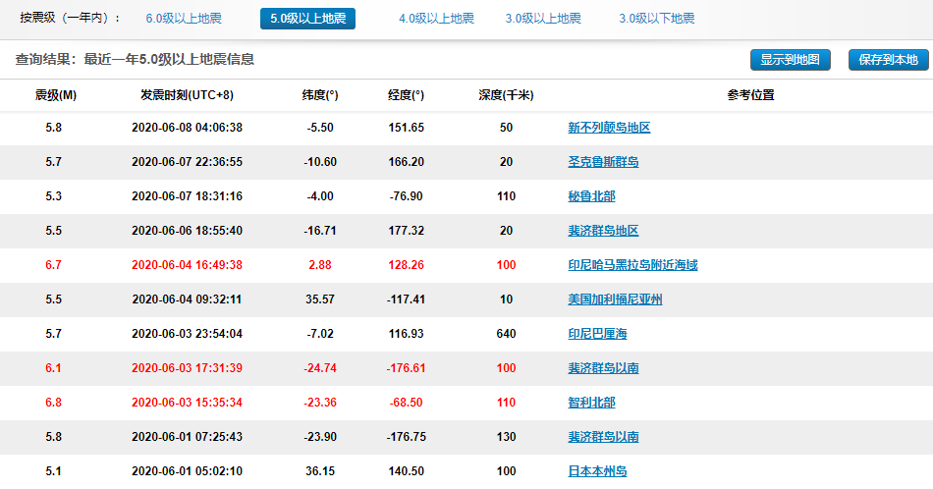The height and width of the screenshot is (489, 933).
Task: Select the 5.0级以上地震 filter tab
Action: [x=307, y=19]
